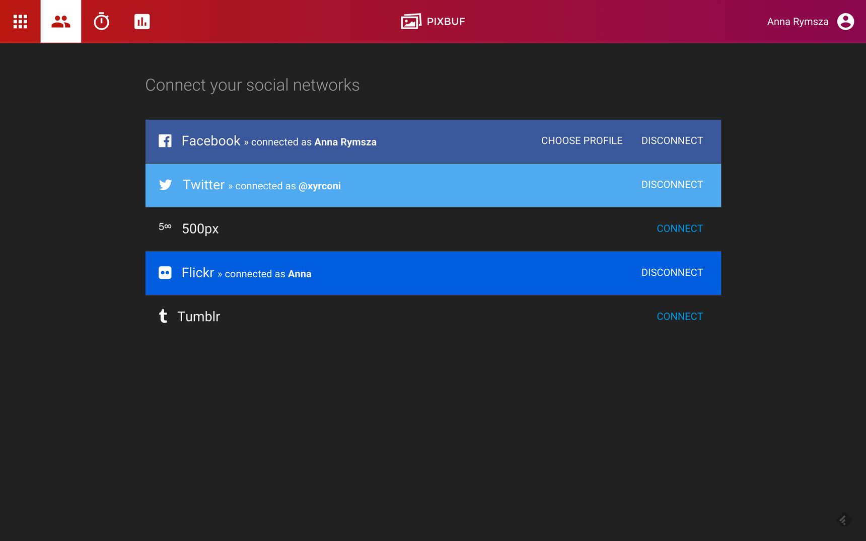This screenshot has width=866, height=541.
Task: Click 'connected as Anna Rymsza' Facebook text
Action: coord(314,142)
